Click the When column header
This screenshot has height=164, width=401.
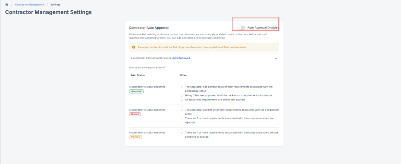coord(184,75)
